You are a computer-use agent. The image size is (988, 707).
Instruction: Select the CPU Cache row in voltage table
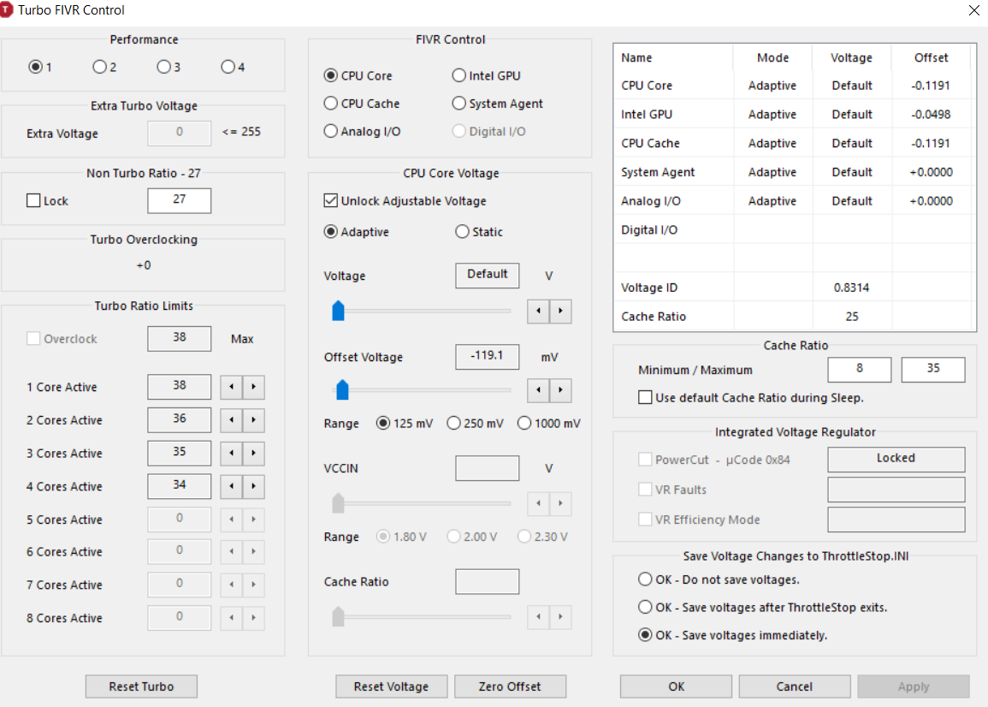click(795, 143)
